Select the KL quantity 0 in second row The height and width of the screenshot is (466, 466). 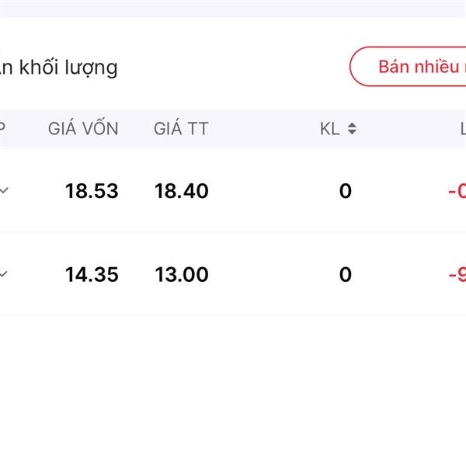tap(345, 274)
